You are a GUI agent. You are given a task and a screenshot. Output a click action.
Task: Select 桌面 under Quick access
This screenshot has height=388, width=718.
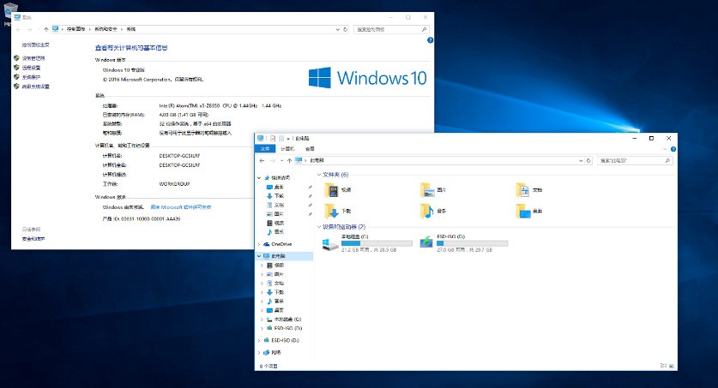coord(279,187)
